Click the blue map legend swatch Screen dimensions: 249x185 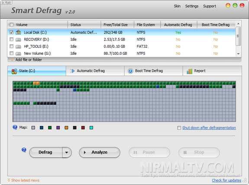42,128
